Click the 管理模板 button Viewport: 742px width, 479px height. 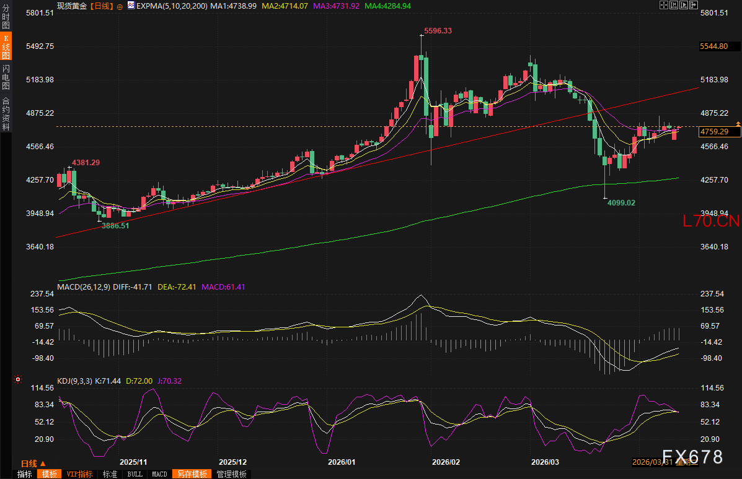(231, 474)
